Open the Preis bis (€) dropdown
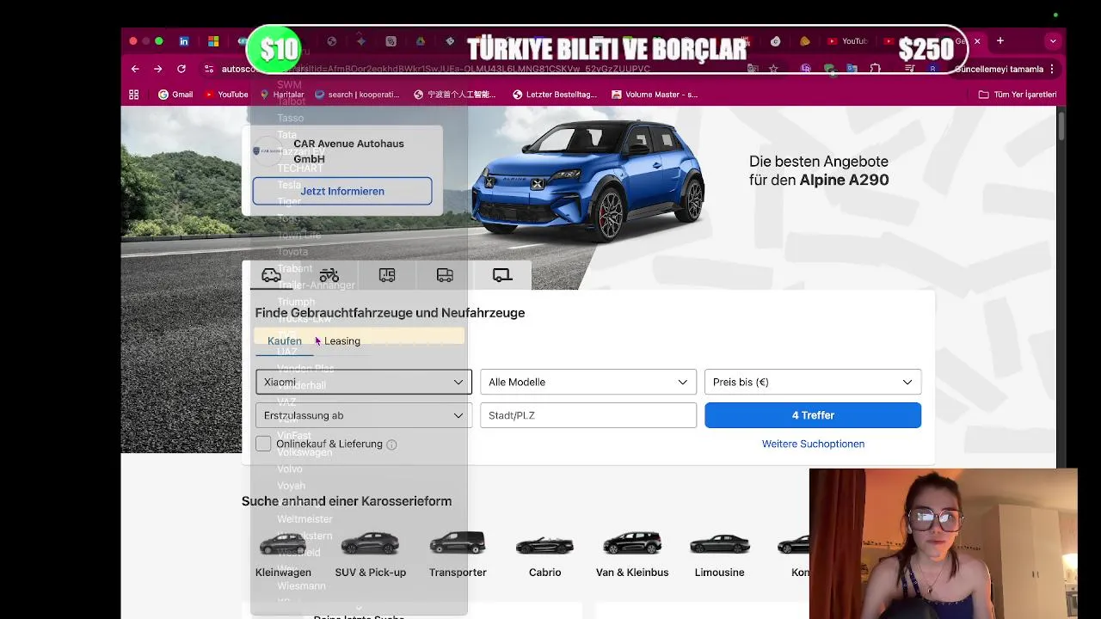 pyautogui.click(x=813, y=382)
